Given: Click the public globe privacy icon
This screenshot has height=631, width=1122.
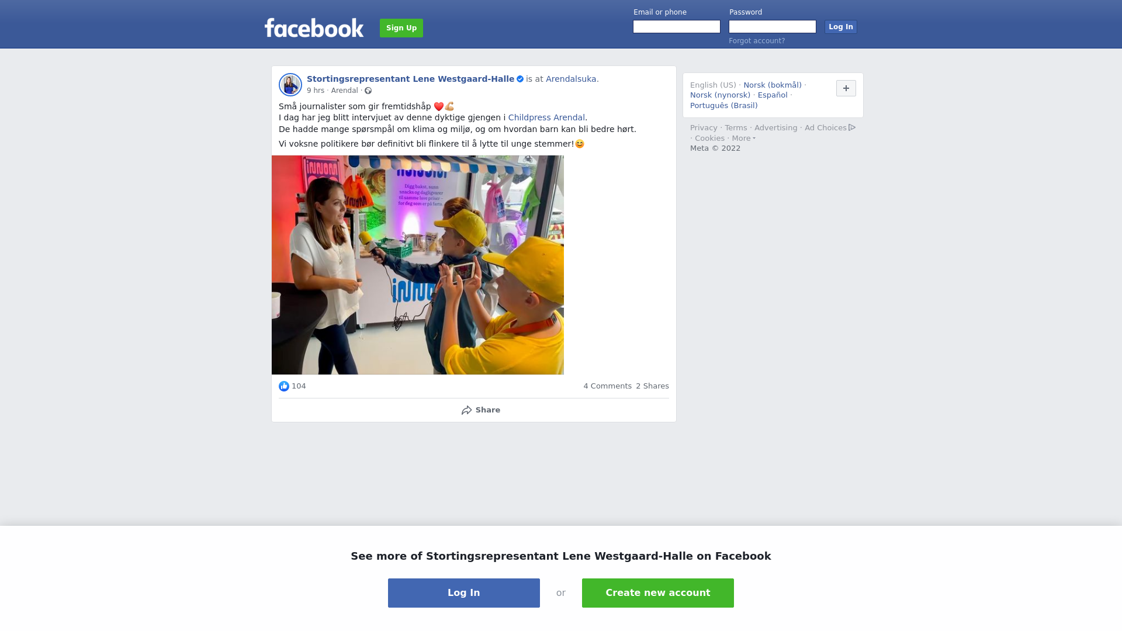Looking at the screenshot, I should click(x=368, y=91).
